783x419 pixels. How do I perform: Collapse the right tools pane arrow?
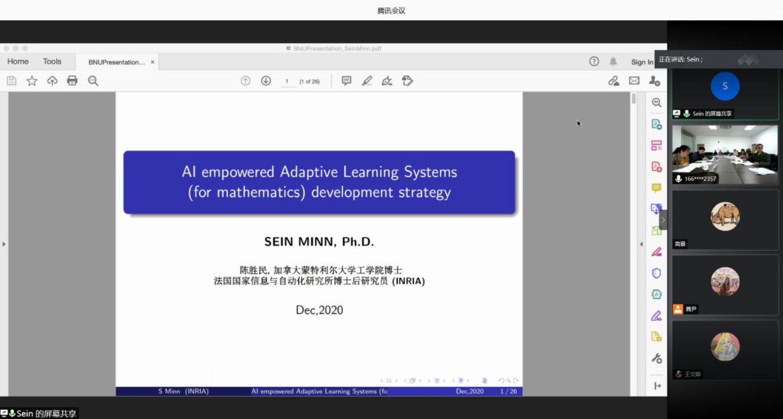pyautogui.click(x=641, y=244)
